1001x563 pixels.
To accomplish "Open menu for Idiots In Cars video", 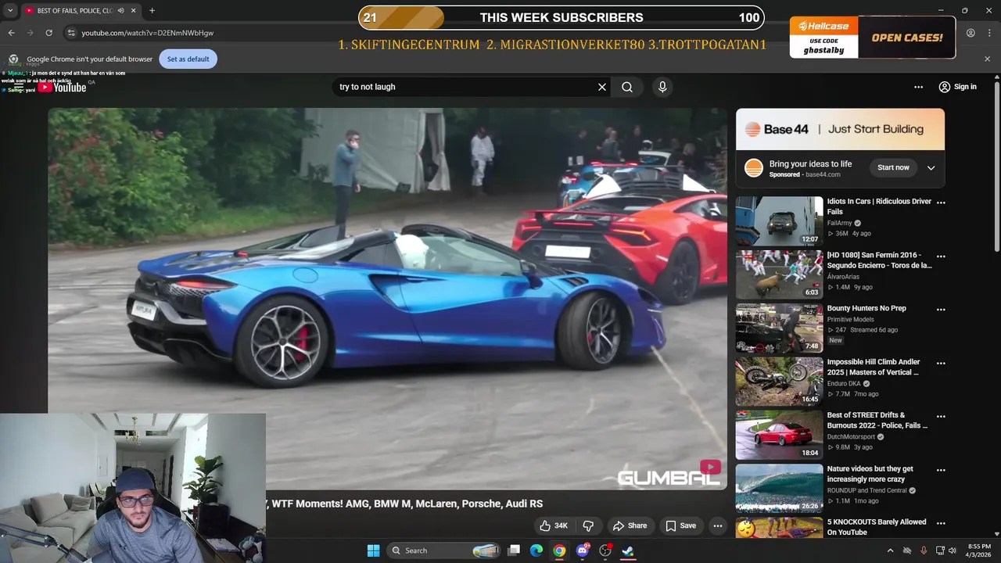I will tap(941, 203).
